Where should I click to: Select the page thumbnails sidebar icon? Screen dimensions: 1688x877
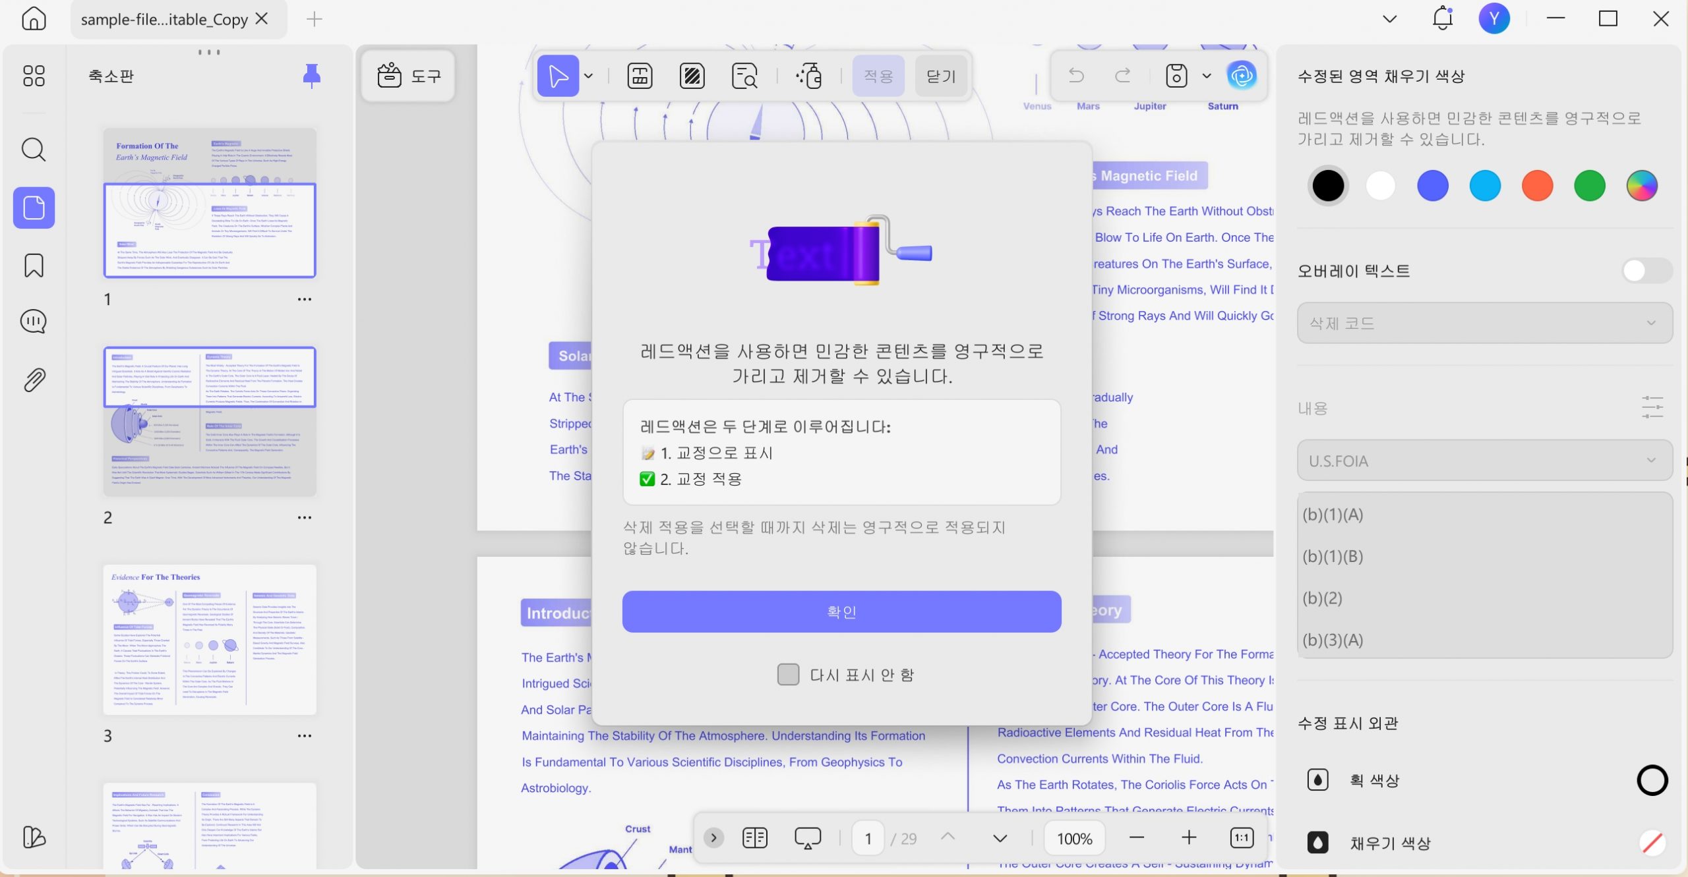click(34, 208)
